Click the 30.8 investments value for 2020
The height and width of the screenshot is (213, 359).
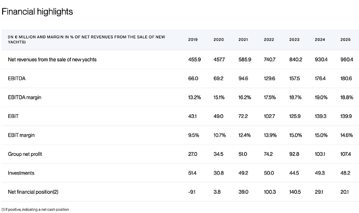pos(219,173)
